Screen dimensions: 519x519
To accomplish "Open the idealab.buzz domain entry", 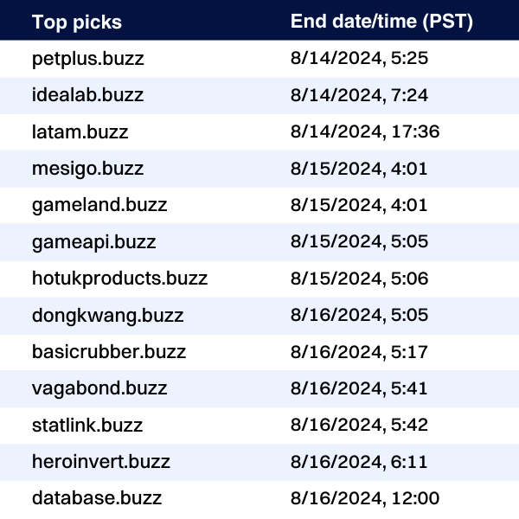I will coord(87,95).
